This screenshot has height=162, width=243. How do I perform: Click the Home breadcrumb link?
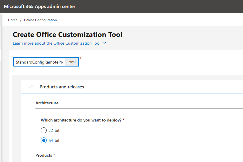pyautogui.click(x=13, y=20)
